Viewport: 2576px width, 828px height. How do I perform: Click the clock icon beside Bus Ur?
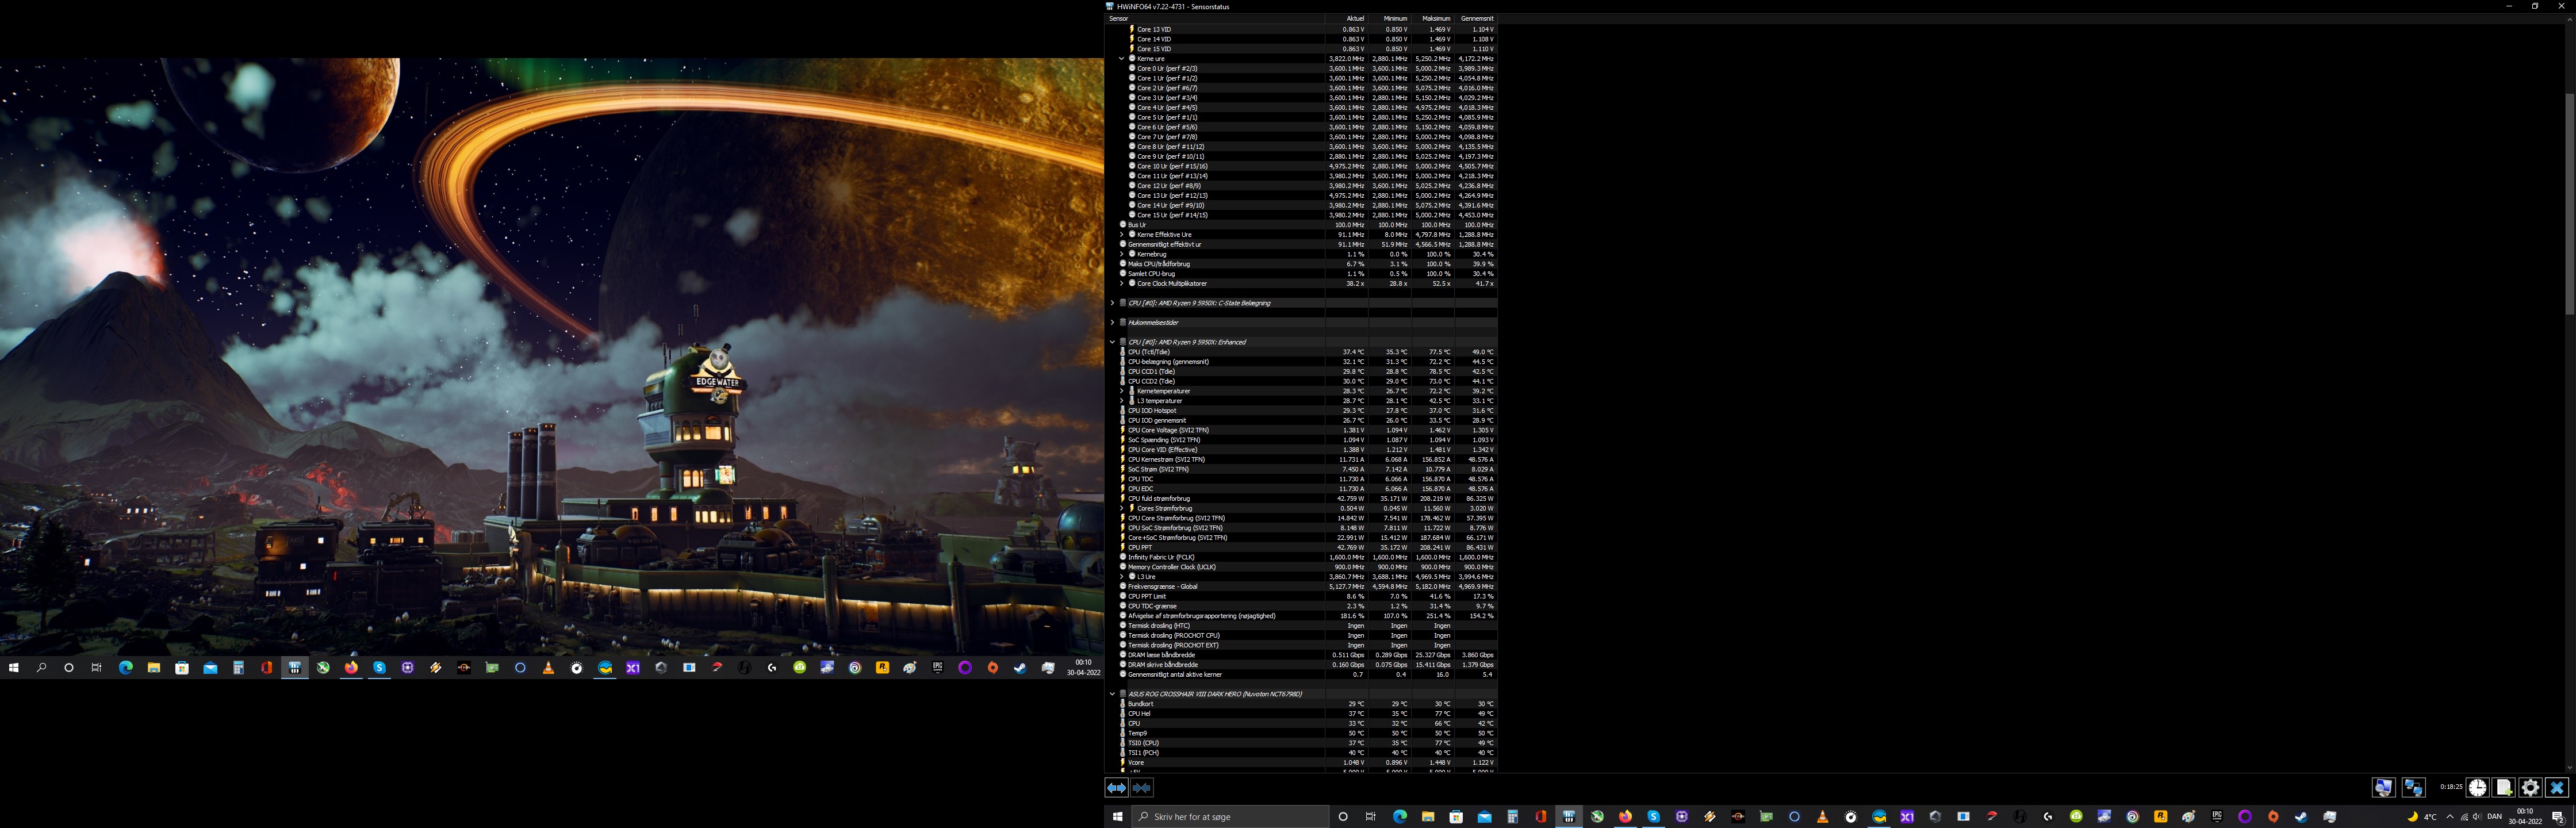pos(1123,225)
